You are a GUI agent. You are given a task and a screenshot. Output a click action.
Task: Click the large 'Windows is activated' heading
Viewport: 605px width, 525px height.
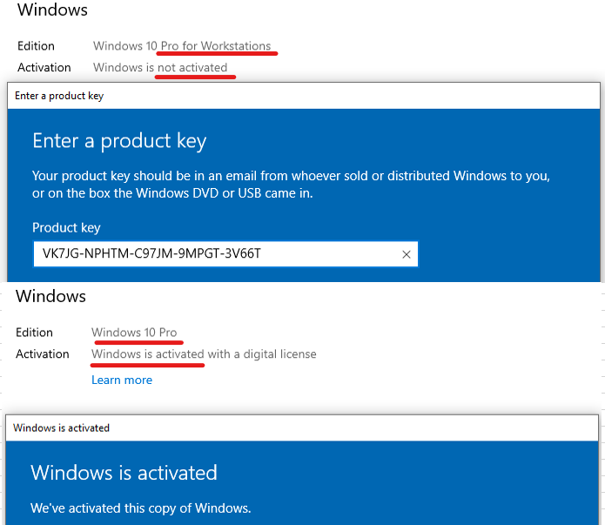pyautogui.click(x=124, y=473)
